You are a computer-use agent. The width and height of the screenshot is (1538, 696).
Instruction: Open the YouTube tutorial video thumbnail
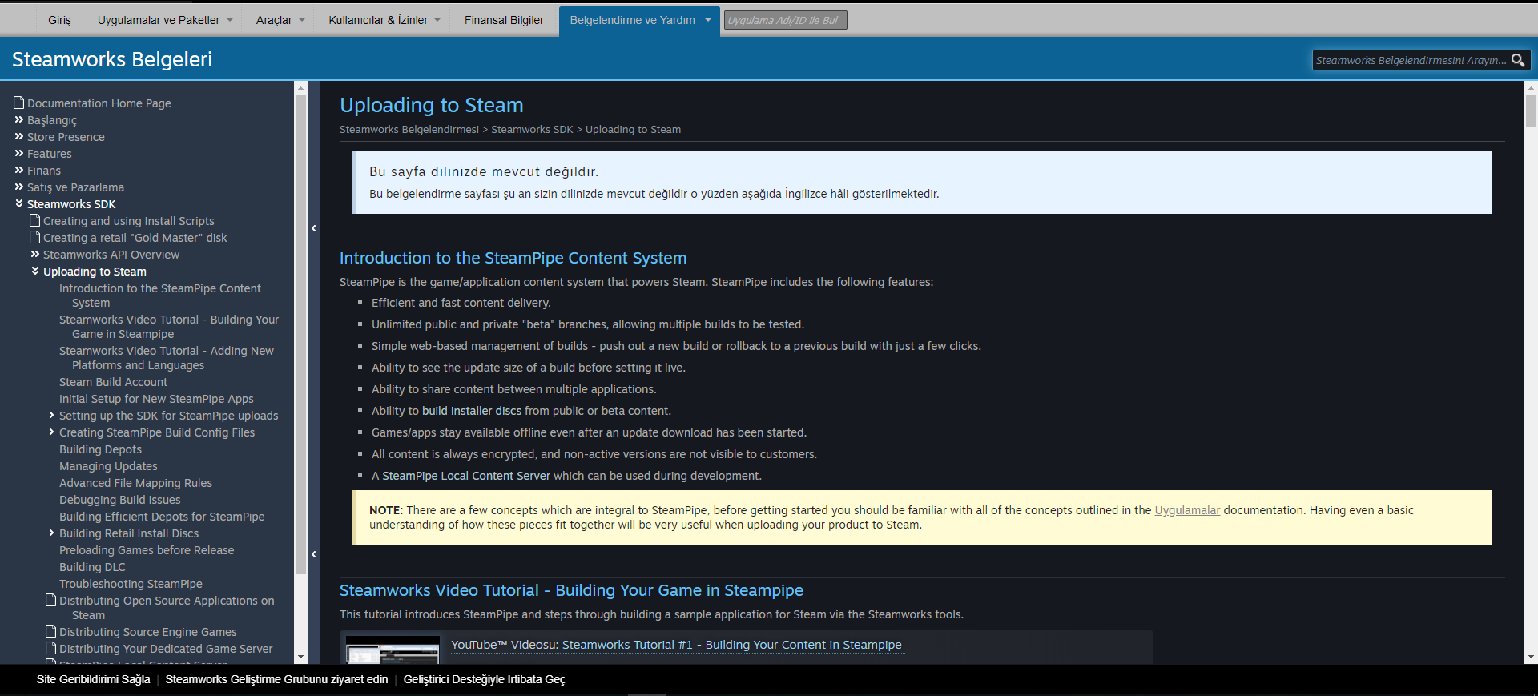[x=393, y=650]
